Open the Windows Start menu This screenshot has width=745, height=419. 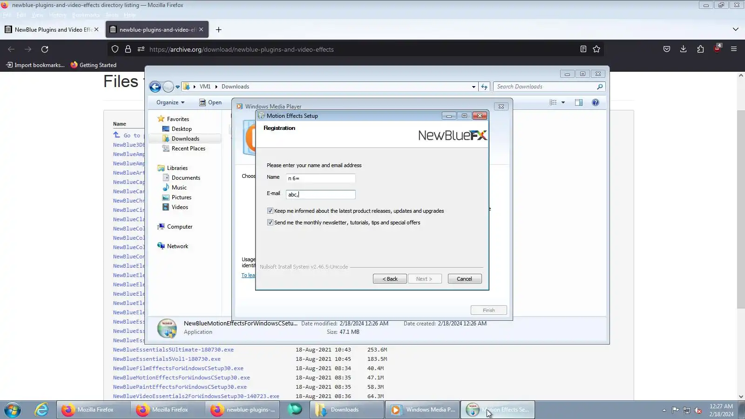(x=13, y=410)
